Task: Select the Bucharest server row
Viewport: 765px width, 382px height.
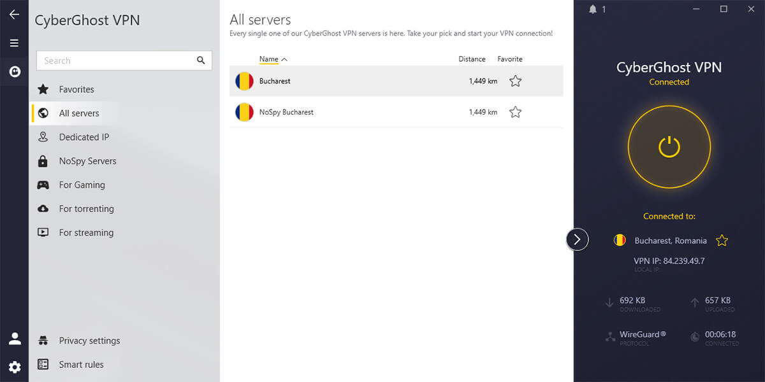Action: tap(396, 81)
